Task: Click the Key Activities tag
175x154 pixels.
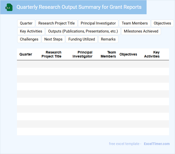Action: (31, 31)
